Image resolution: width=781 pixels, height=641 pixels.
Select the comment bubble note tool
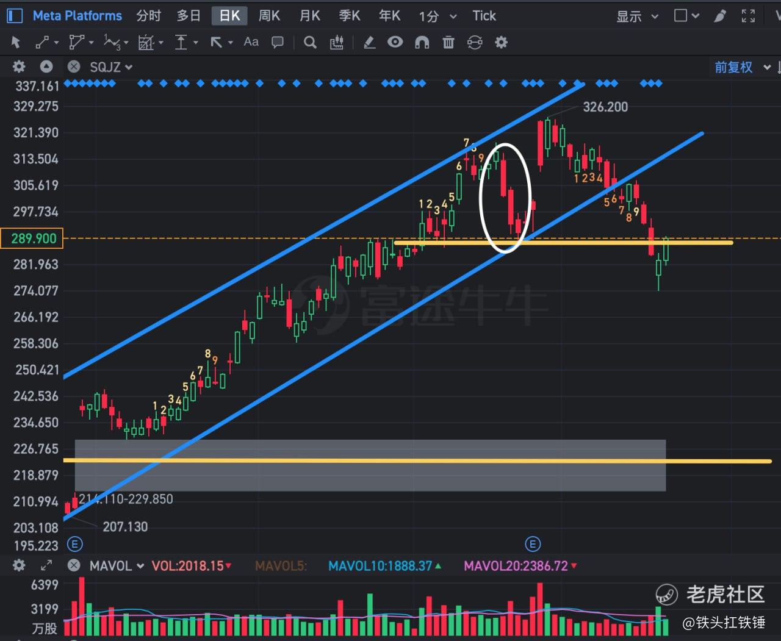tap(278, 42)
